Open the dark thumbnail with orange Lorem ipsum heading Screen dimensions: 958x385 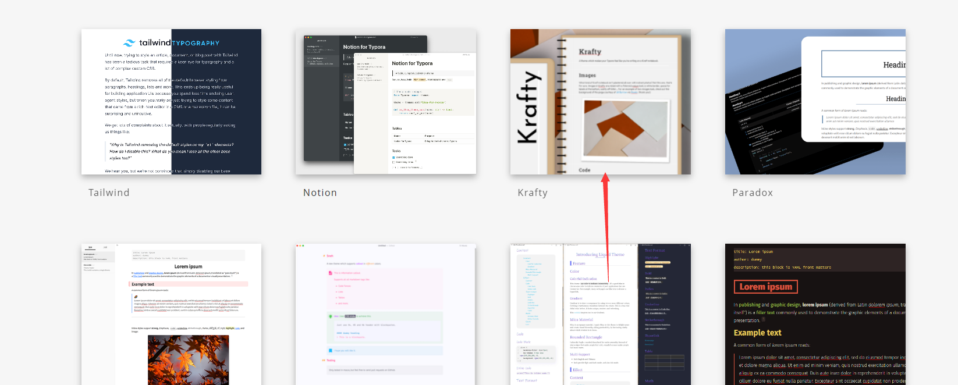815,314
